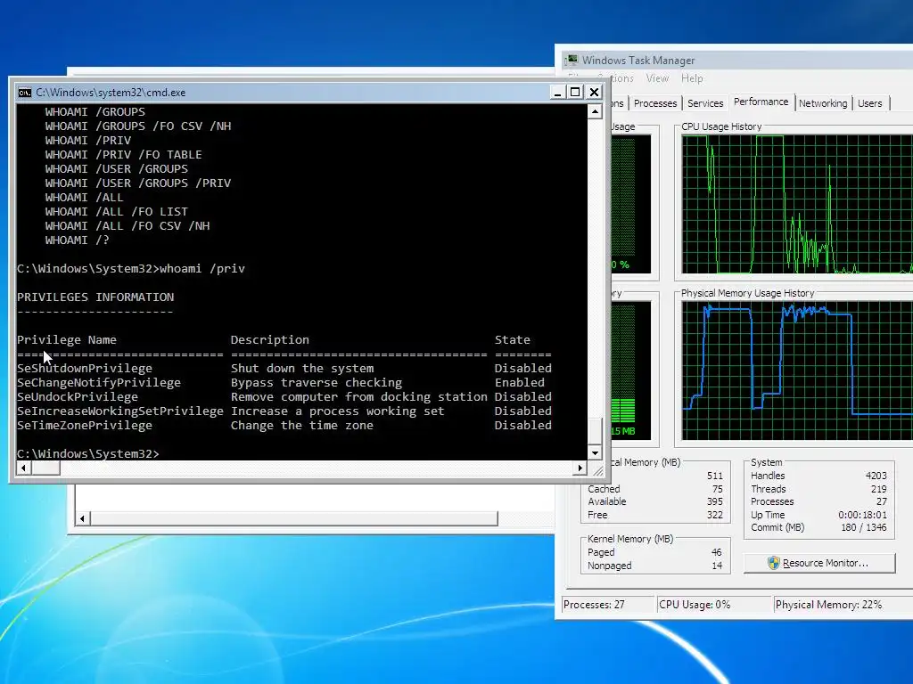Click 'Physical Memory: 22%' in status bar
This screenshot has width=913, height=684.
coord(828,605)
